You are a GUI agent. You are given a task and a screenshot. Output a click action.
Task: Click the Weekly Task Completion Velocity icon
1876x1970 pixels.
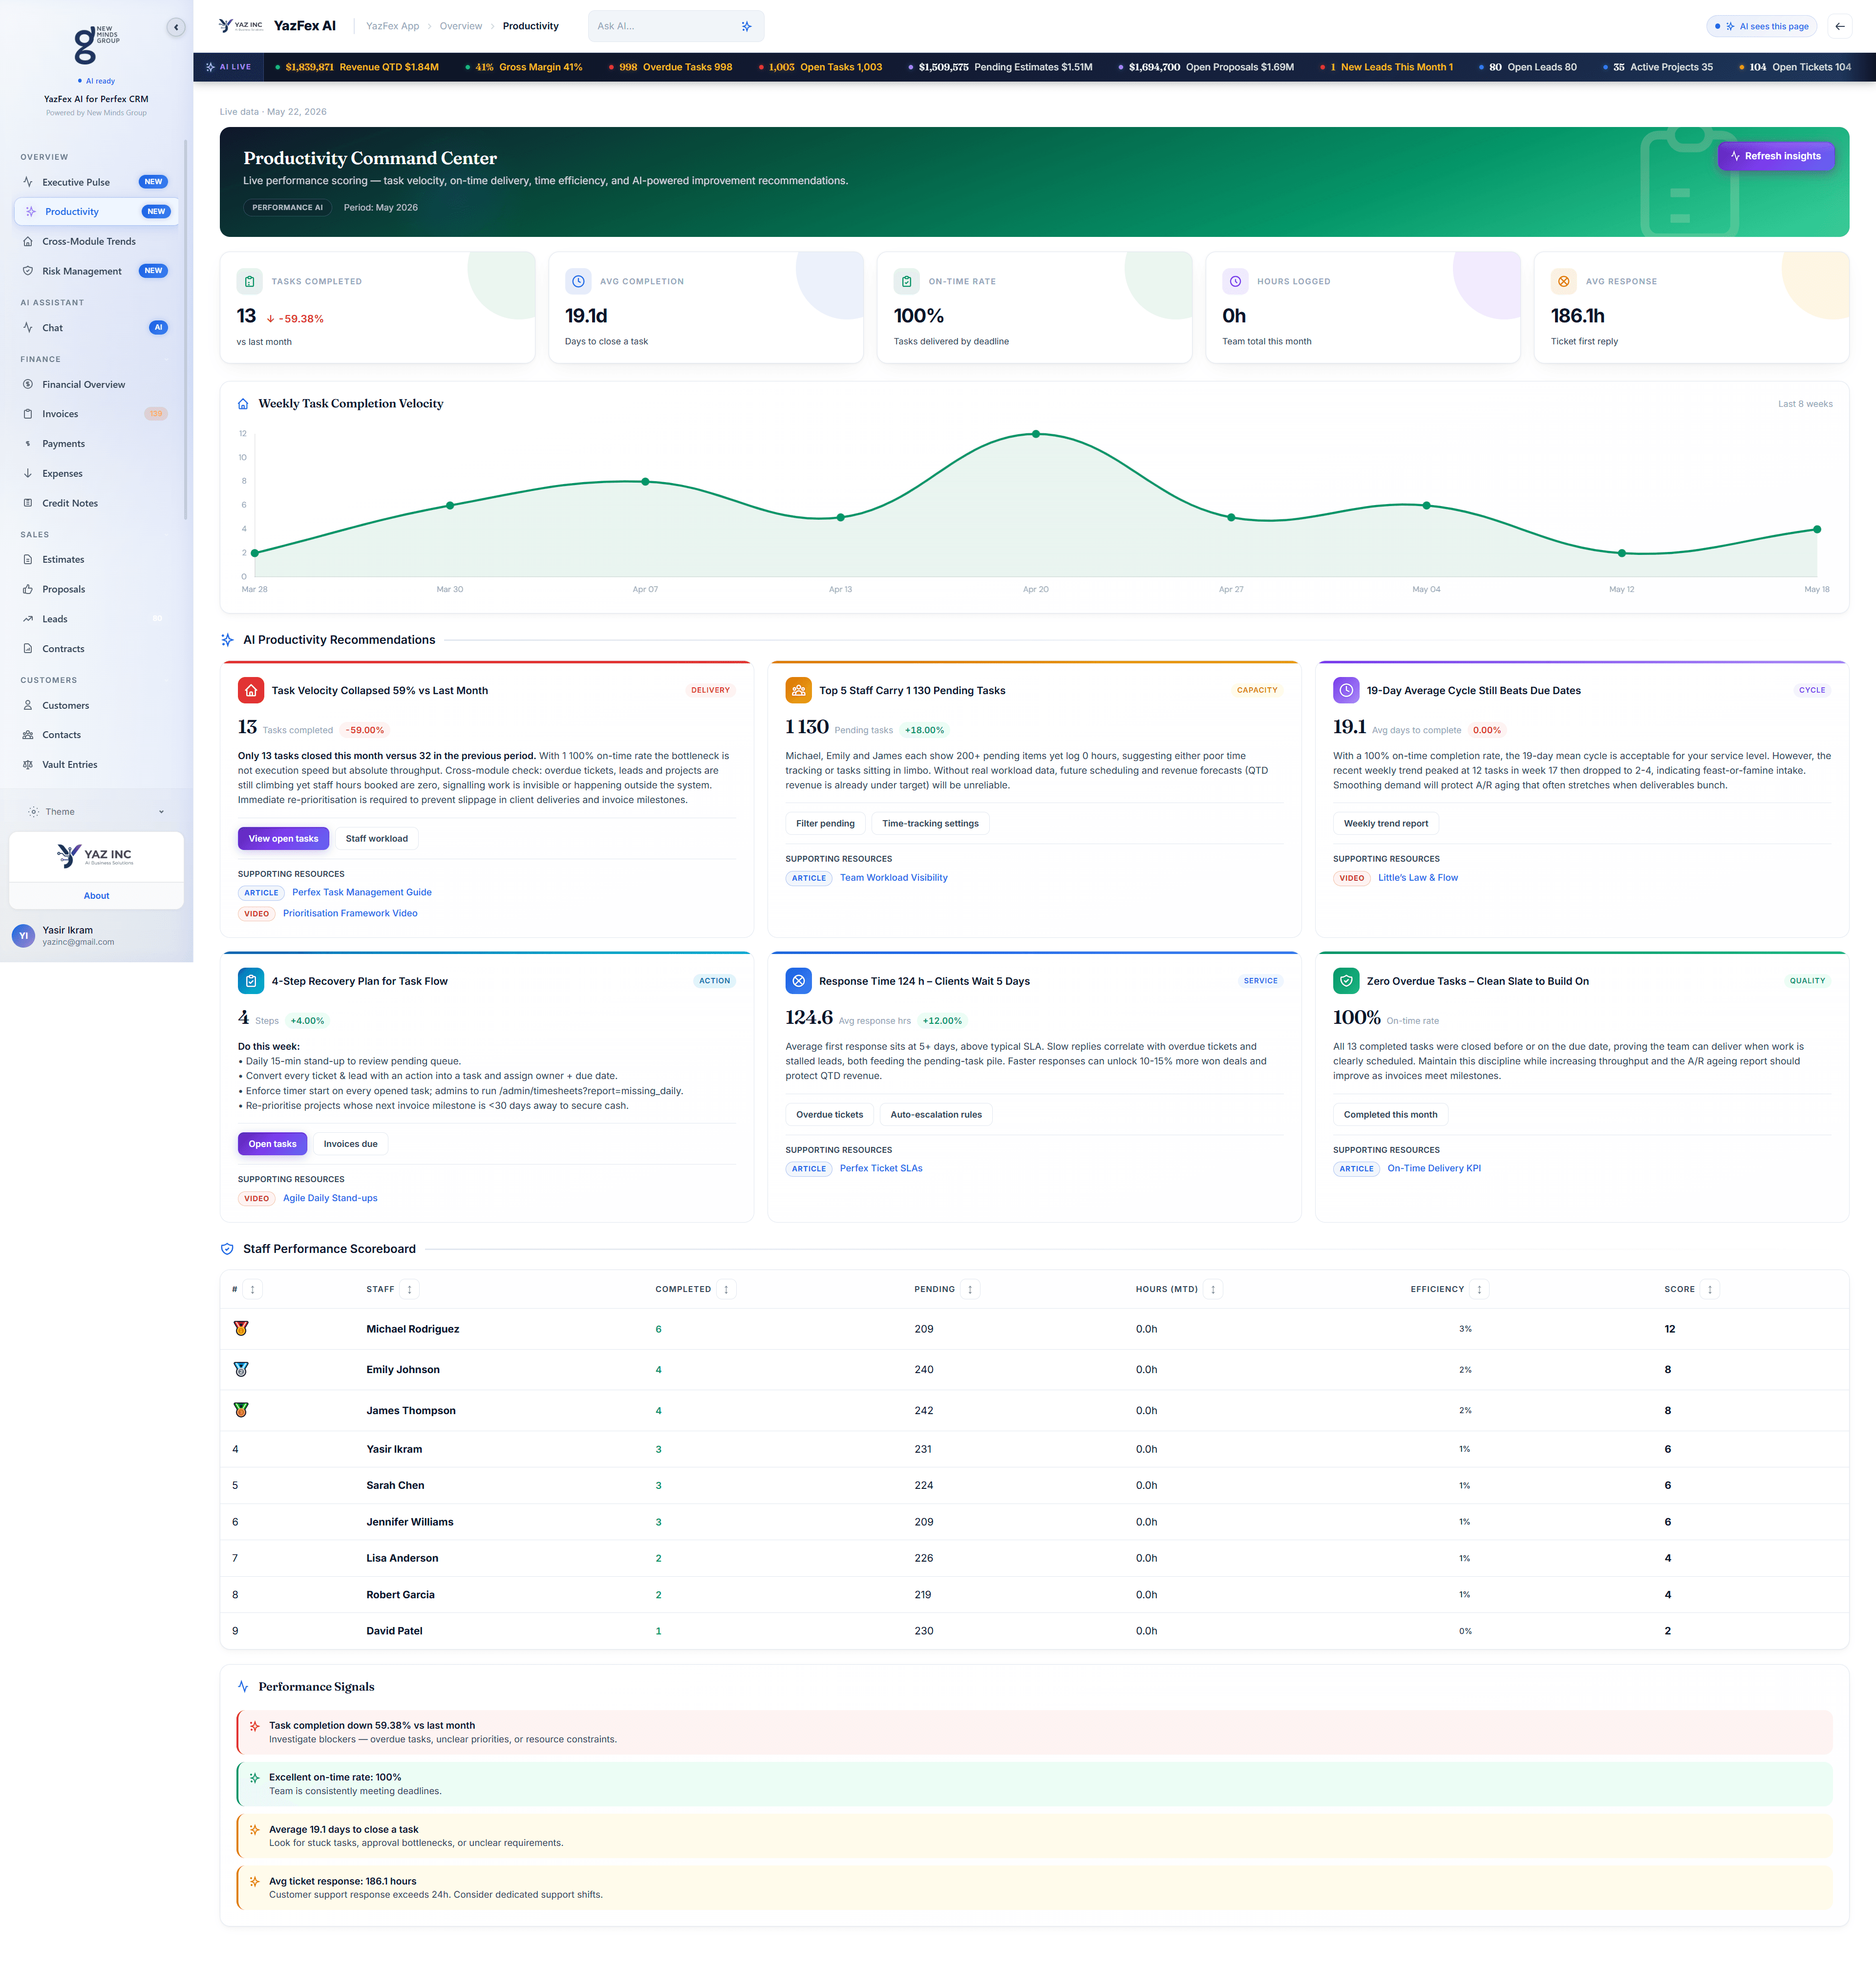243,404
